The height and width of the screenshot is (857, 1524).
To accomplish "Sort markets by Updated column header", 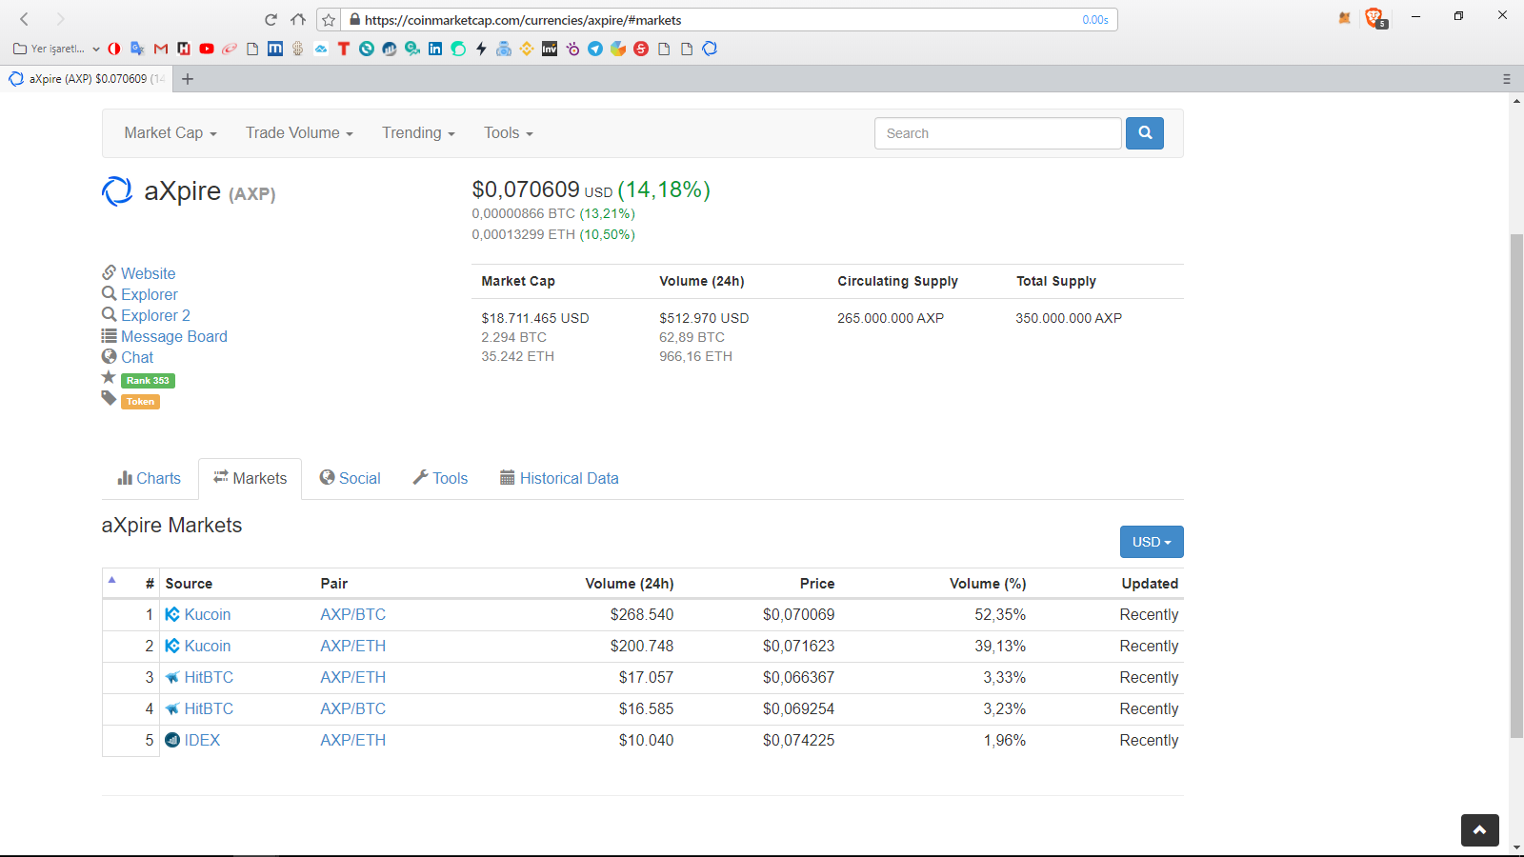I will pyautogui.click(x=1150, y=584).
